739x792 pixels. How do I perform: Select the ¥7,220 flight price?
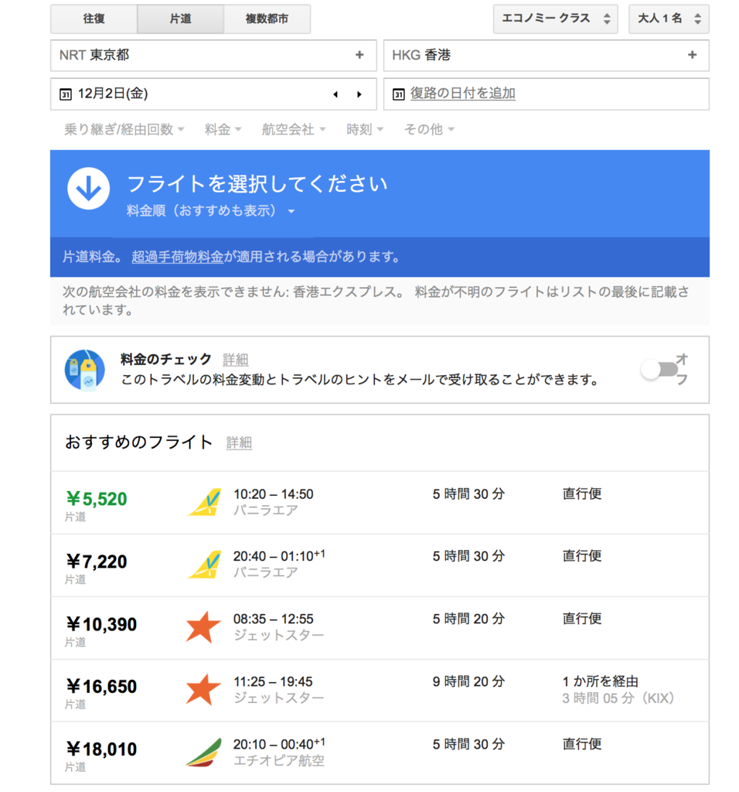[x=97, y=562]
